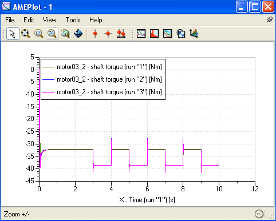
Task: Click the 12 tick label on X axis
Action: pos(255,189)
